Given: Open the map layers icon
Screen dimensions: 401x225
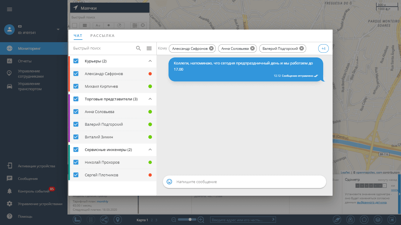Looking at the screenshot, I should [378, 219].
